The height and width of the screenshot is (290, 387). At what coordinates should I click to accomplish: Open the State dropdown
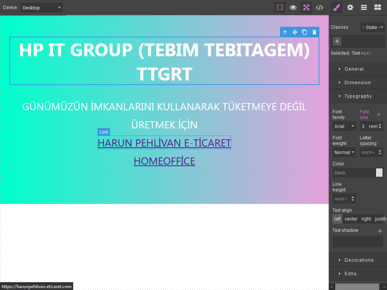coord(372,27)
